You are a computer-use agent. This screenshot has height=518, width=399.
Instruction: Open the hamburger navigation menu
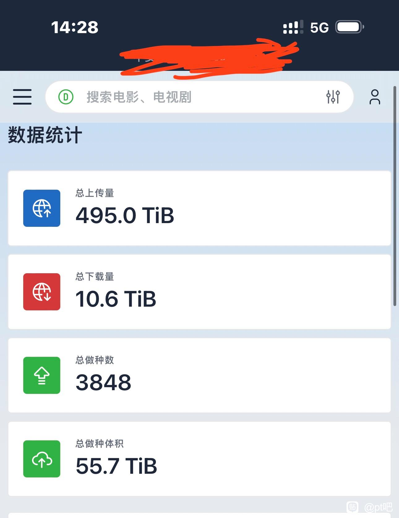click(22, 97)
